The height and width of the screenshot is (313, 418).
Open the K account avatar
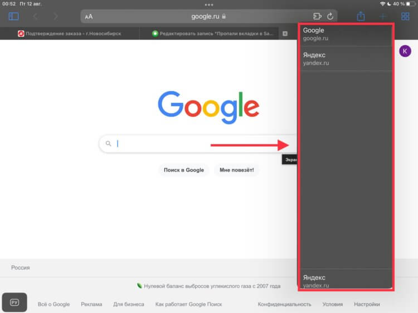(405, 51)
